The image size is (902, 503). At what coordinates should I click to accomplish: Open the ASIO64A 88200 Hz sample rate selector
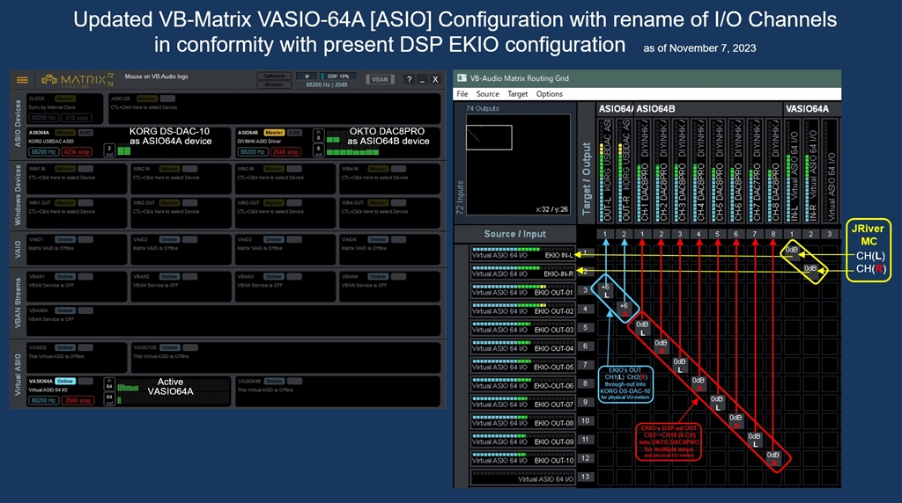coord(43,151)
